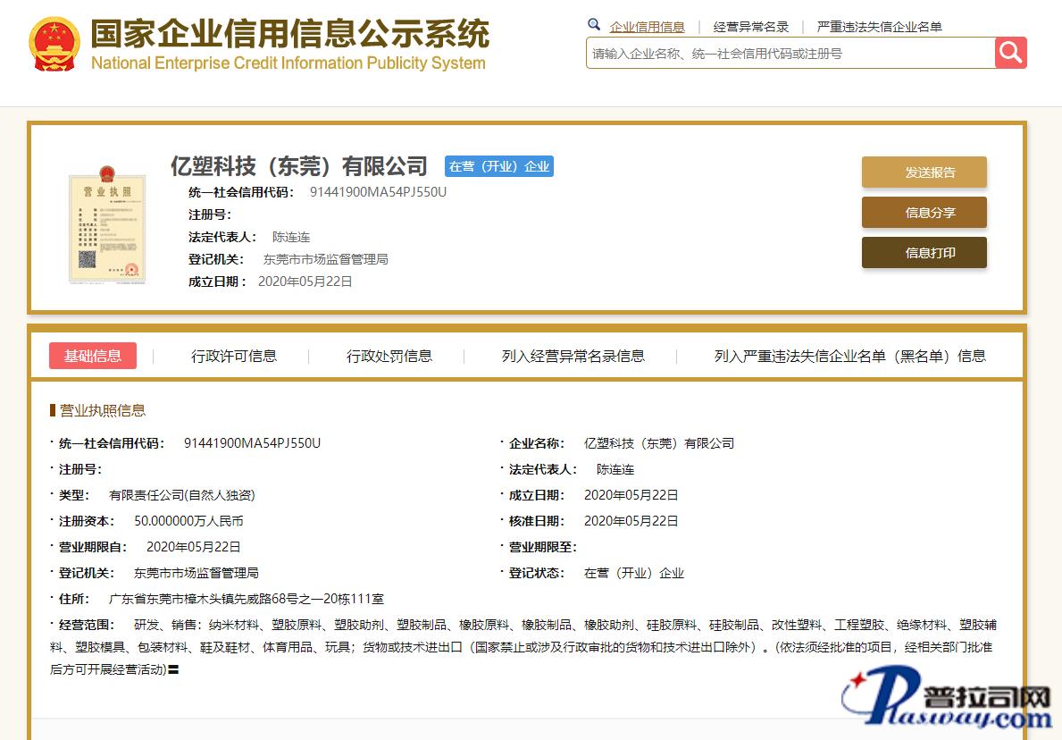The width and height of the screenshot is (1062, 740).
Task: Switch to the 列入经营异常名录信息 tab
Action: click(x=573, y=356)
